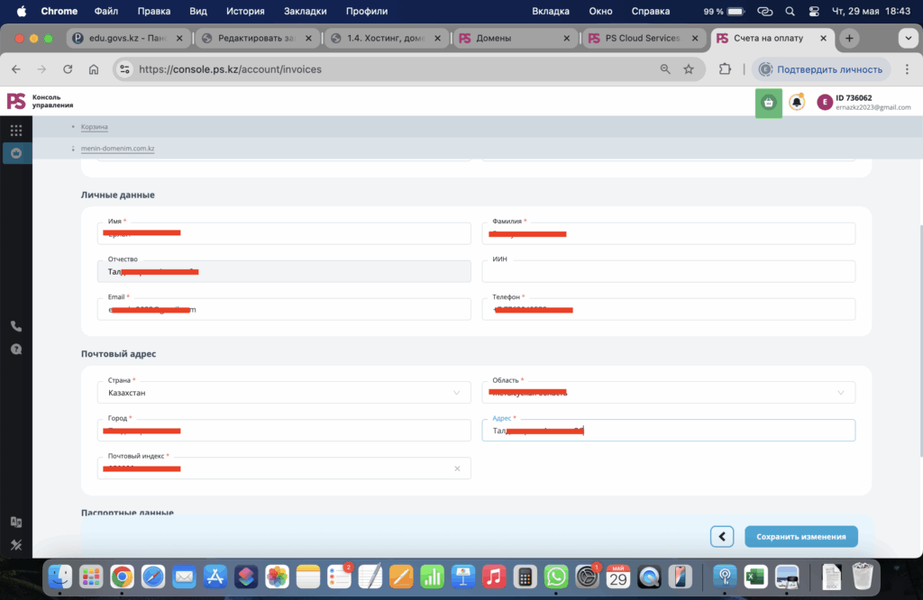This screenshot has width=923, height=600.
Task: Bookmark this page with star icon
Action: click(689, 69)
